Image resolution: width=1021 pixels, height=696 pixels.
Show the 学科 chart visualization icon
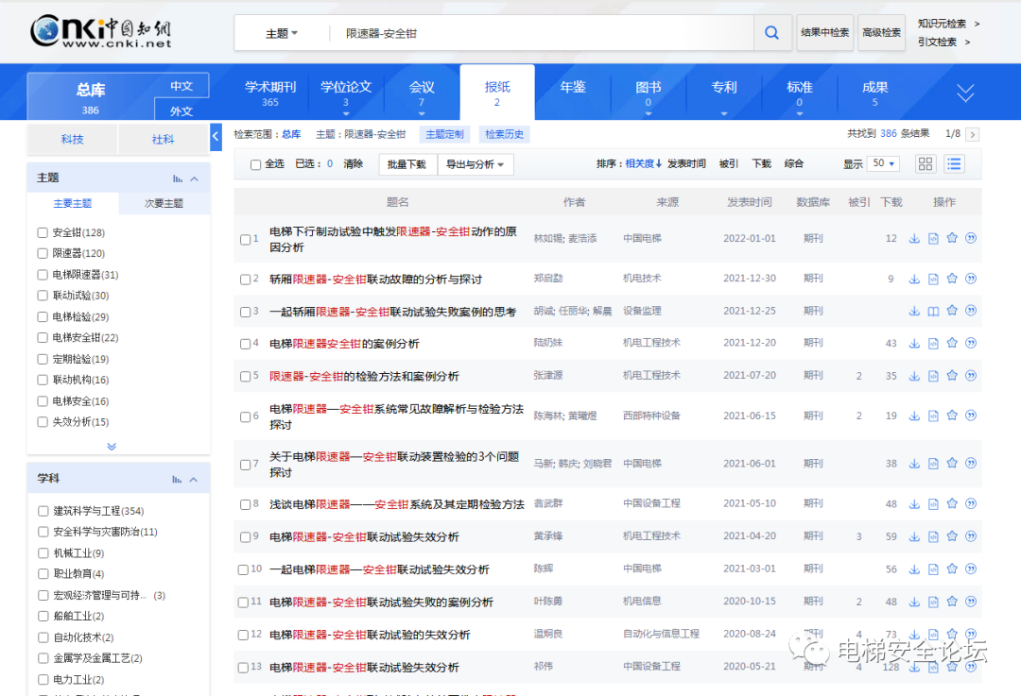click(177, 480)
